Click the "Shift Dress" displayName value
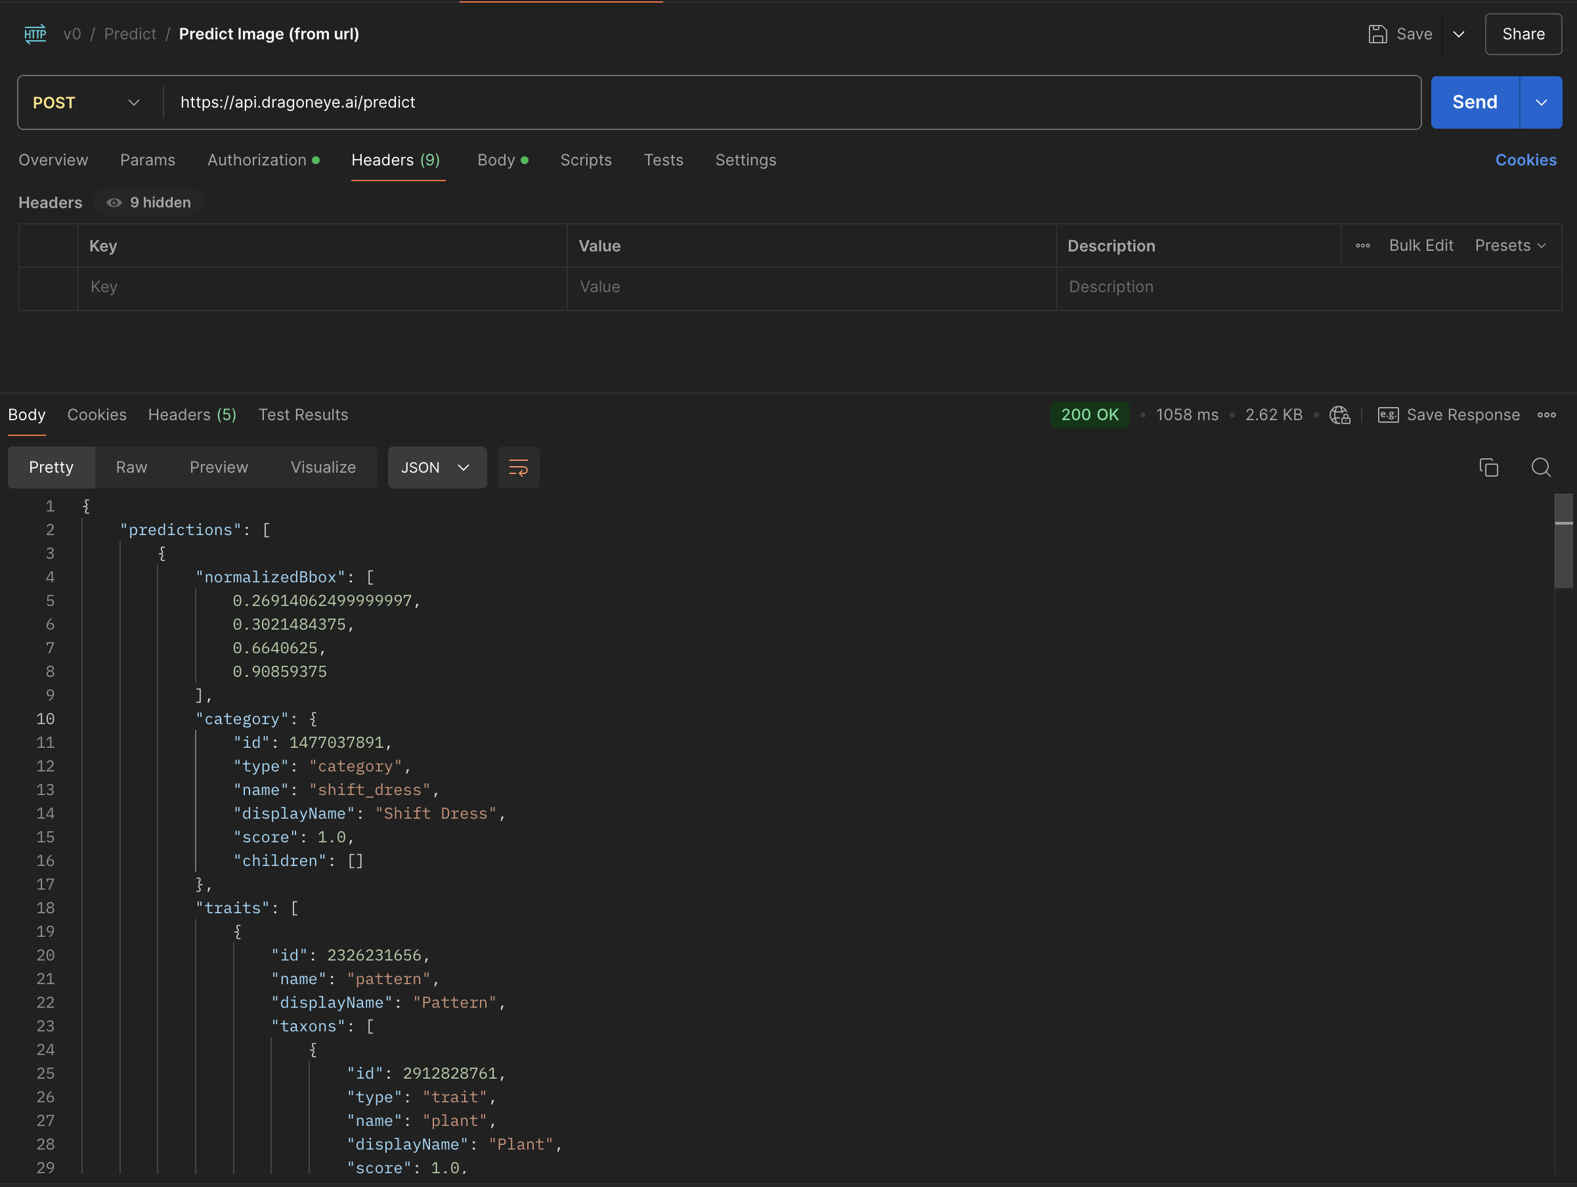Viewport: 1577px width, 1187px height. click(435, 813)
